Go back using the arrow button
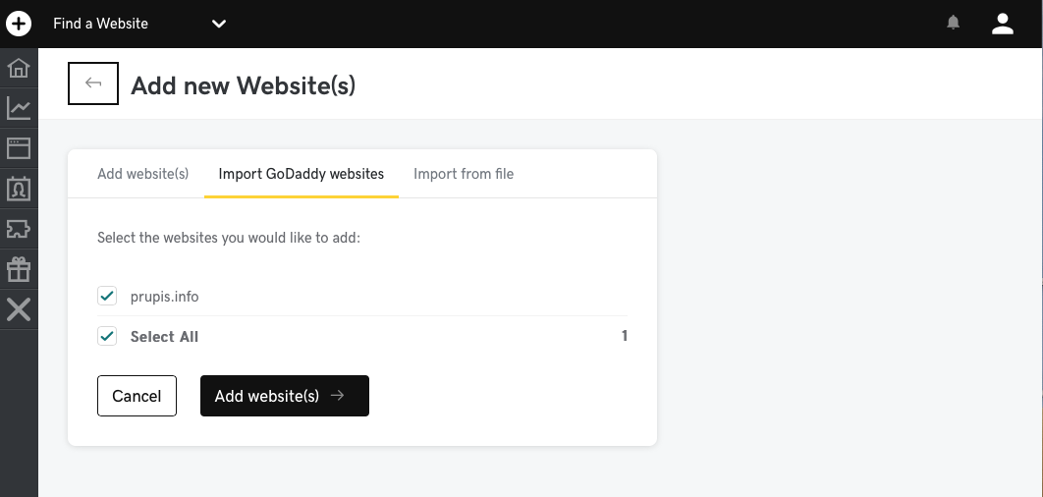1043x497 pixels. (93, 83)
